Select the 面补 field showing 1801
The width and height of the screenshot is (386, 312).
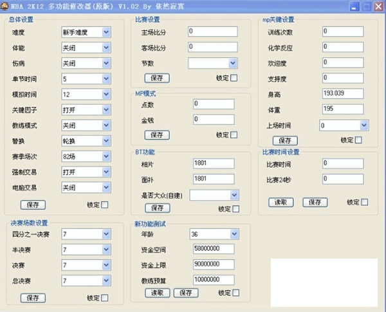point(214,179)
